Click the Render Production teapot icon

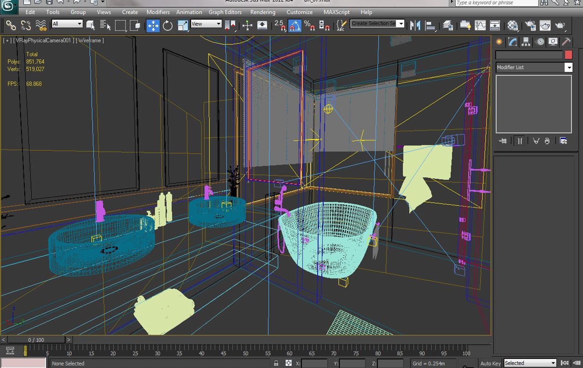pos(560,25)
